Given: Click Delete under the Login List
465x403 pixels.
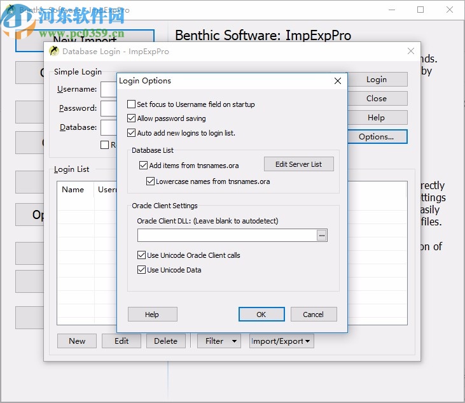Looking at the screenshot, I should pyautogui.click(x=166, y=341).
